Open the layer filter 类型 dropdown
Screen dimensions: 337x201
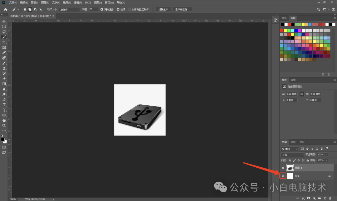(289, 149)
